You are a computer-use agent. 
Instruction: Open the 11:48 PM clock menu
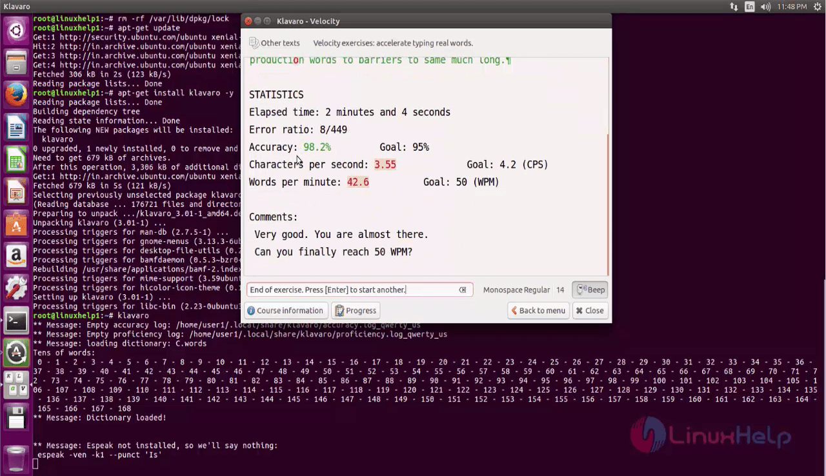click(x=792, y=7)
